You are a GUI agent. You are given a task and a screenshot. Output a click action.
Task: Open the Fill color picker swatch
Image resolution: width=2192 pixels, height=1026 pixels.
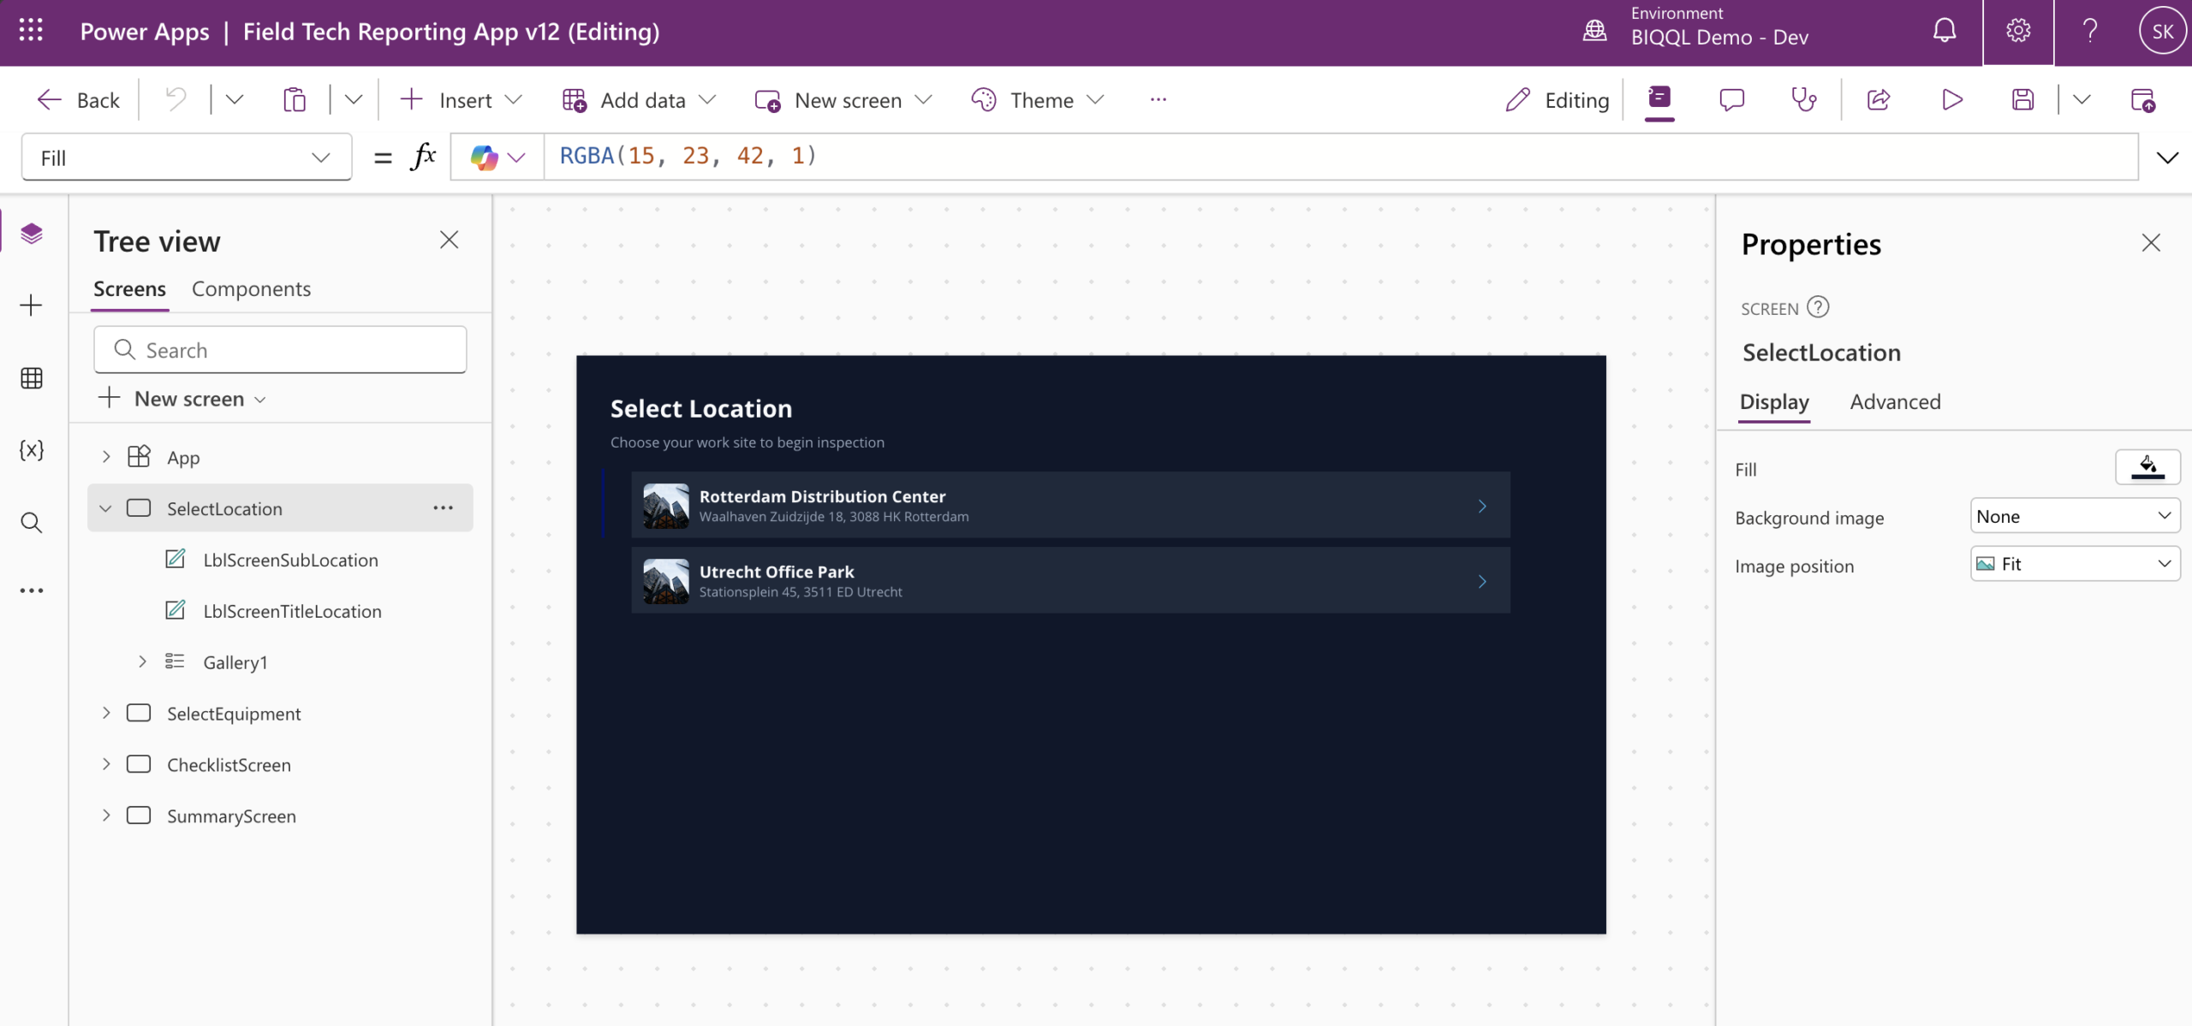coord(2147,467)
